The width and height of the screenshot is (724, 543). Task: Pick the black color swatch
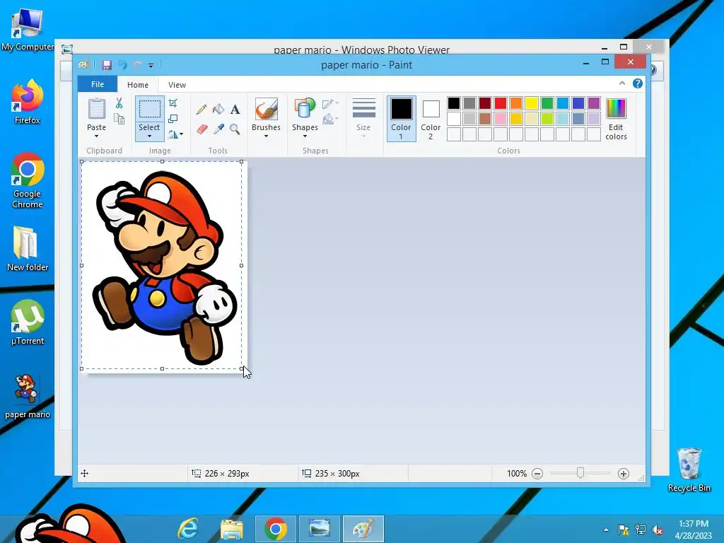click(454, 103)
